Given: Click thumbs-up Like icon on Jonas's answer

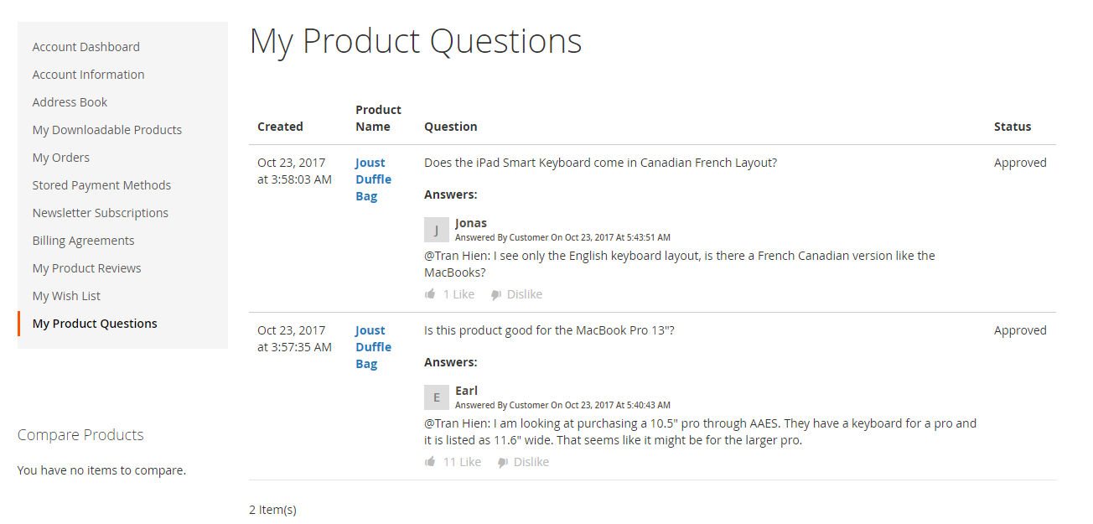Looking at the screenshot, I should [x=430, y=294].
